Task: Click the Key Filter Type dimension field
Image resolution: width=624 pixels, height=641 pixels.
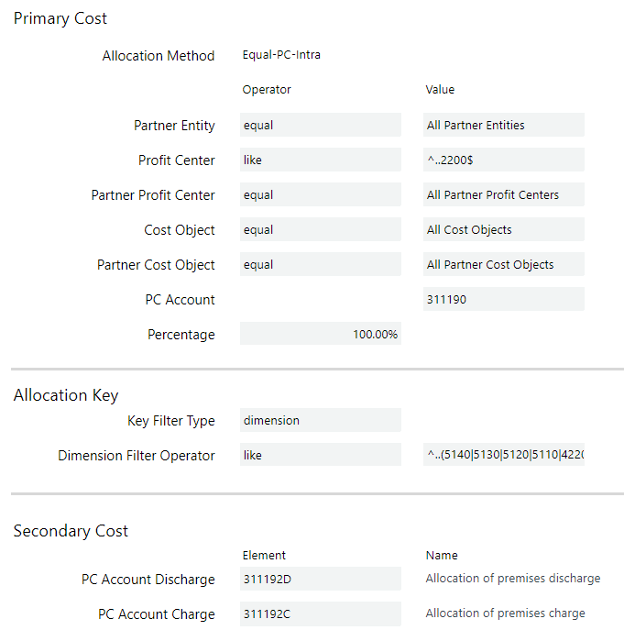Action: (x=320, y=421)
